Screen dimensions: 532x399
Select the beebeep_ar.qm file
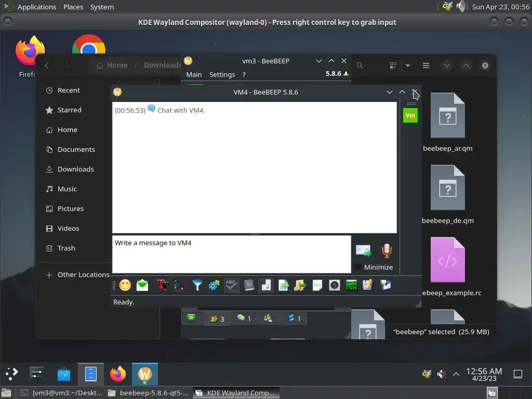[447, 123]
